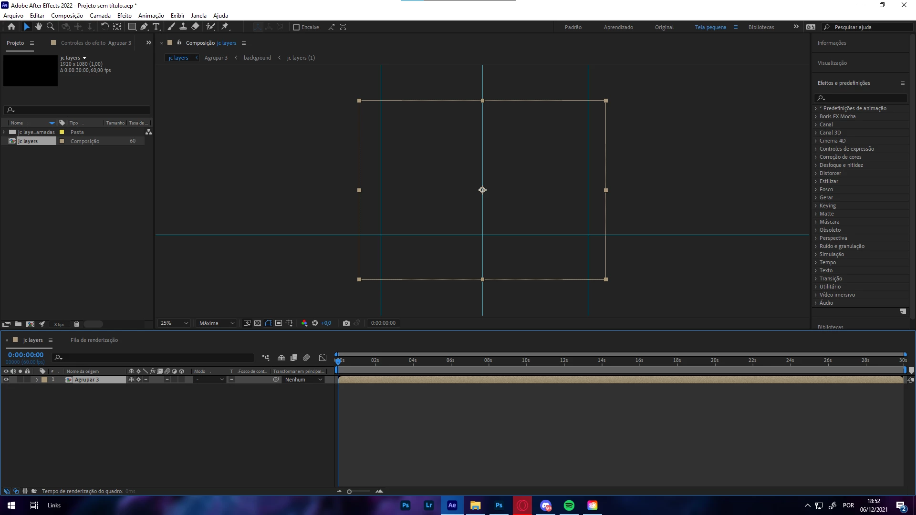Hide the Agrupar 3 layer with eye toggle
The height and width of the screenshot is (515, 916).
(6, 380)
